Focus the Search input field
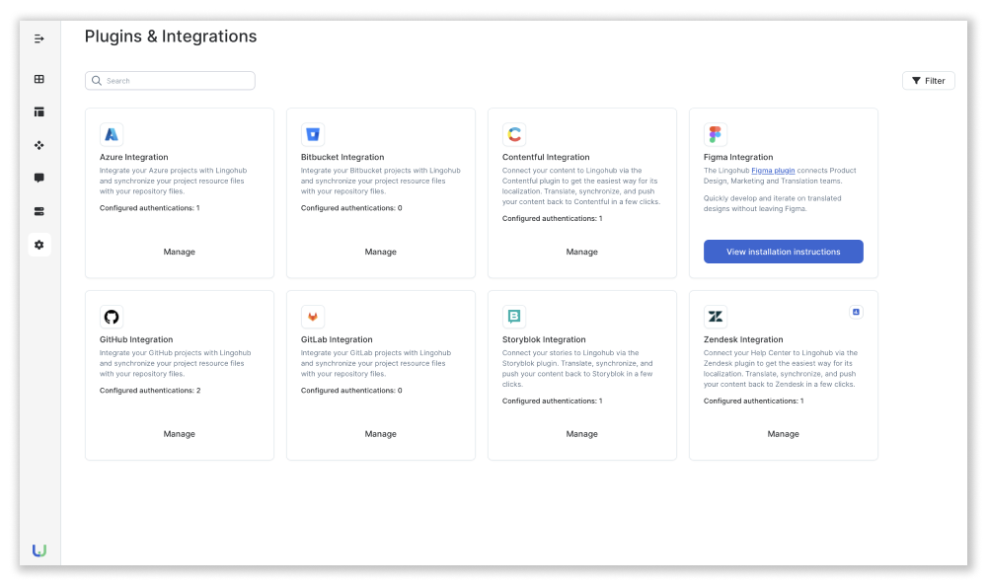Viewport: 987px width, 586px height. (170, 81)
